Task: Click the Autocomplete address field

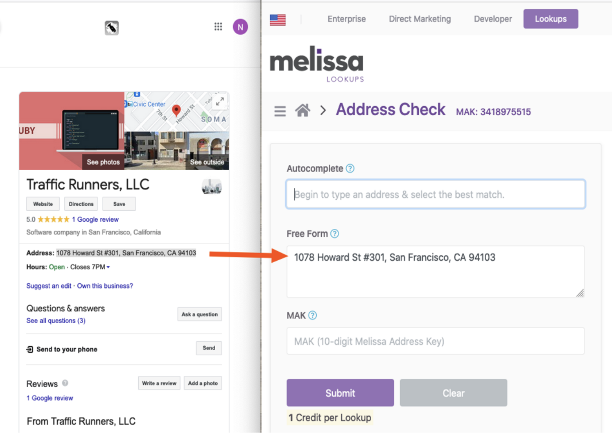Action: [435, 194]
